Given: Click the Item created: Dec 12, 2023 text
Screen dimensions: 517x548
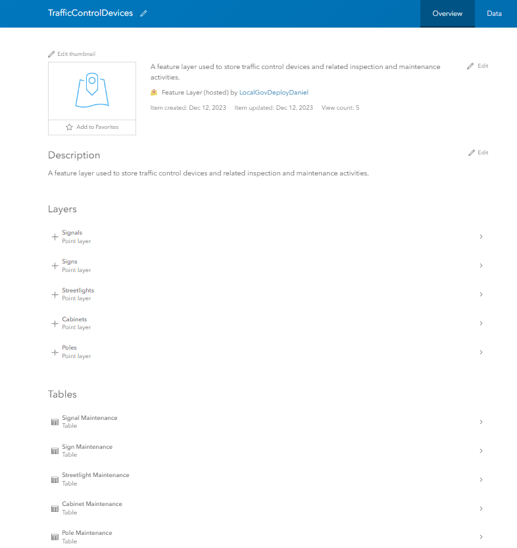Looking at the screenshot, I should 188,108.
